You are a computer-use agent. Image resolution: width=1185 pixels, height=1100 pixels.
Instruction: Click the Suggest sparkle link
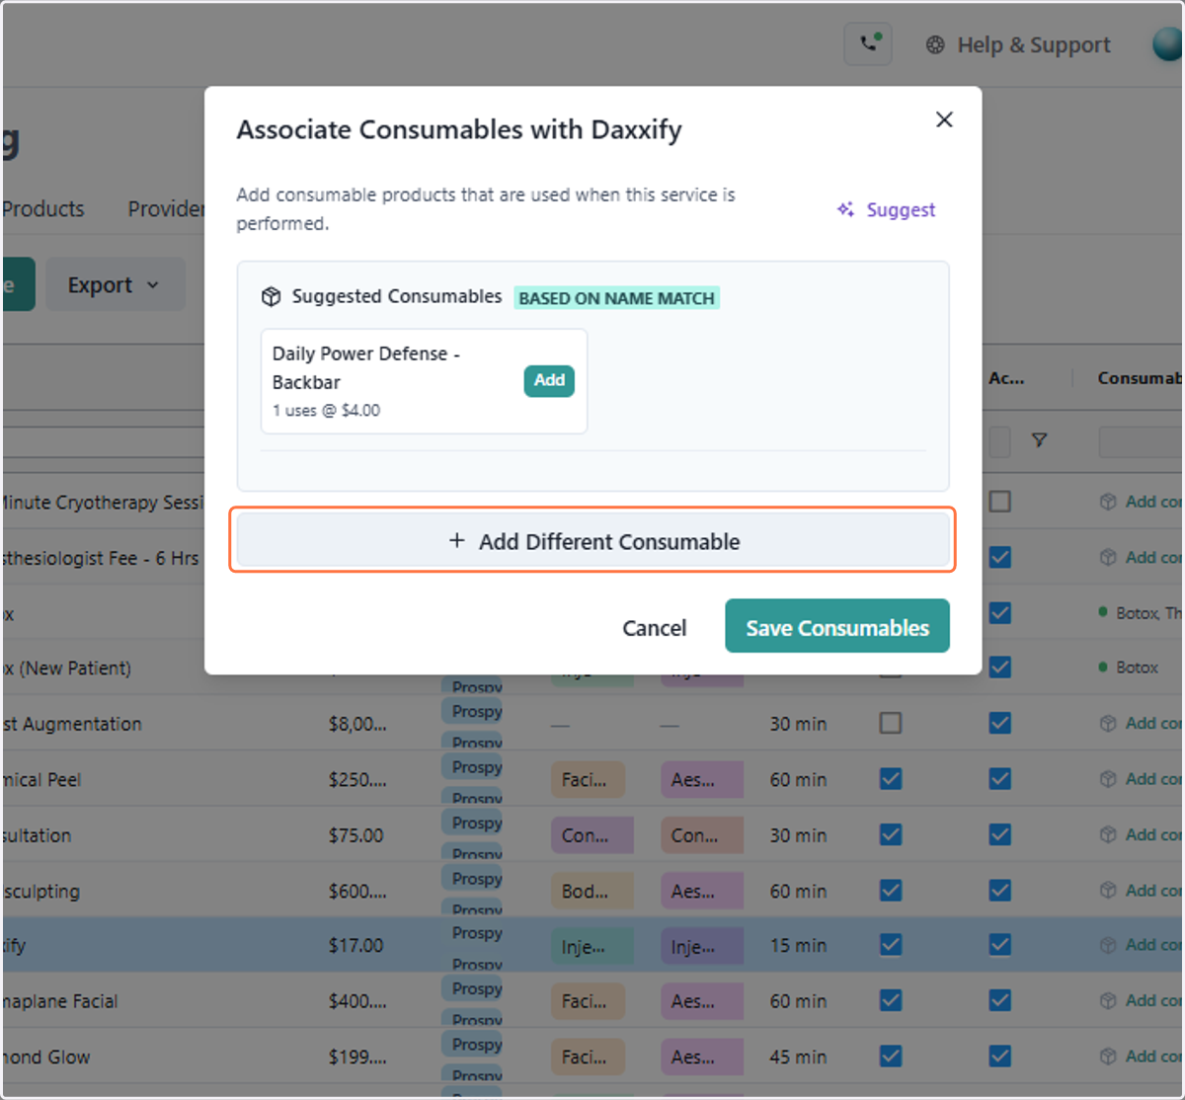tap(887, 209)
